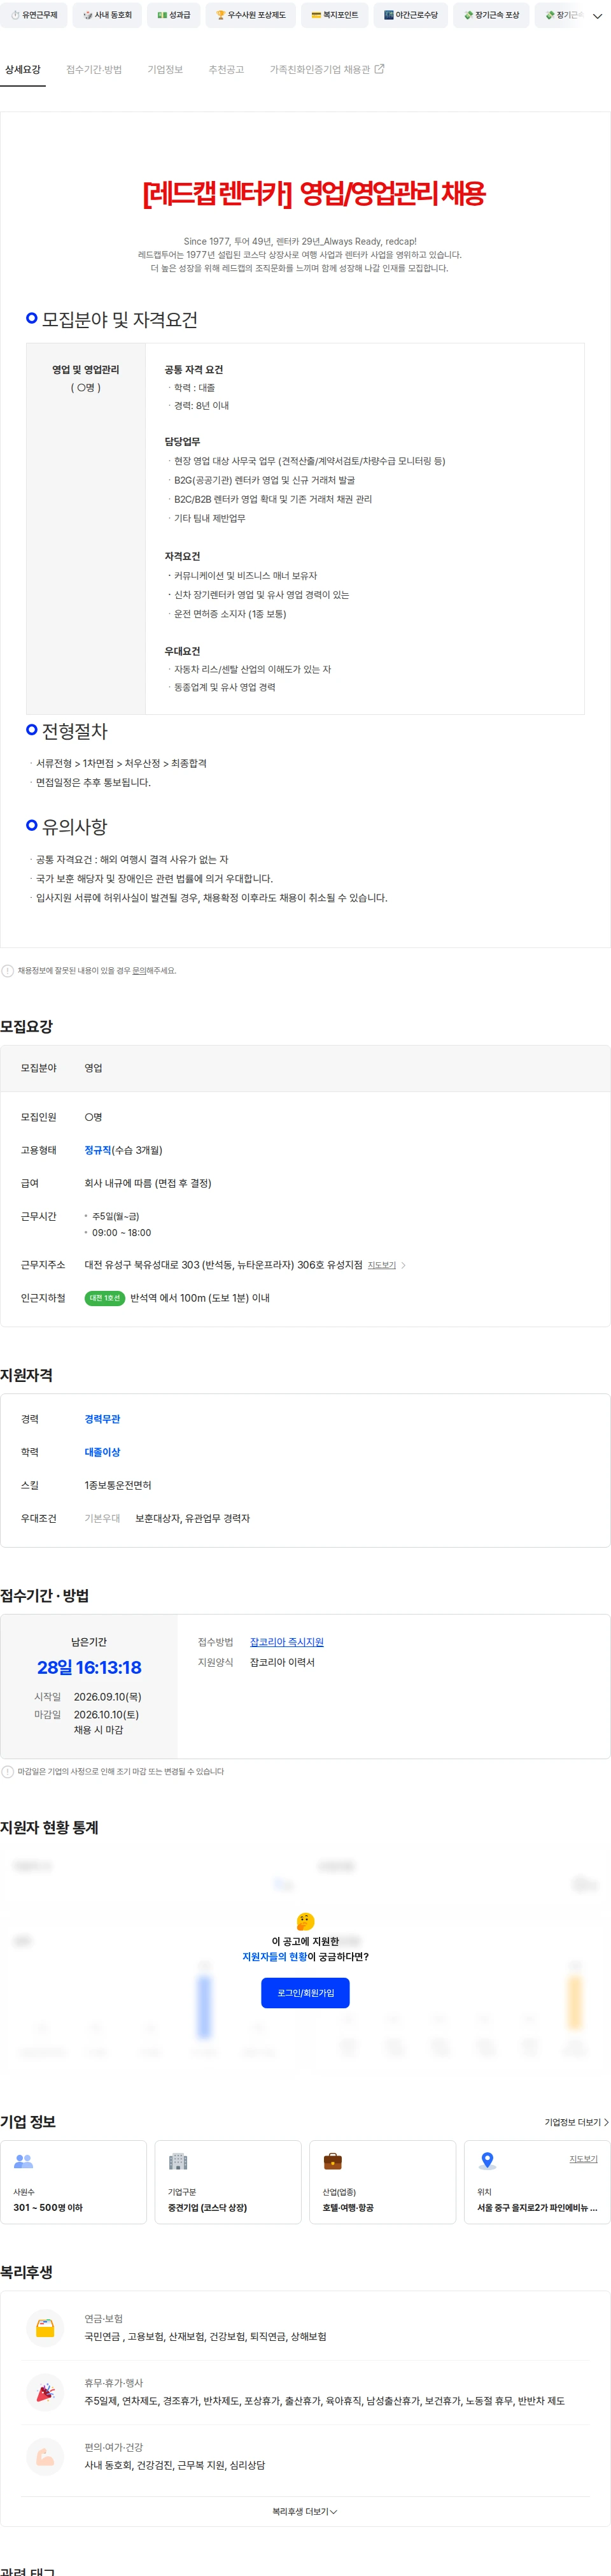Switch to the 기업정보 tab

pyautogui.click(x=165, y=69)
